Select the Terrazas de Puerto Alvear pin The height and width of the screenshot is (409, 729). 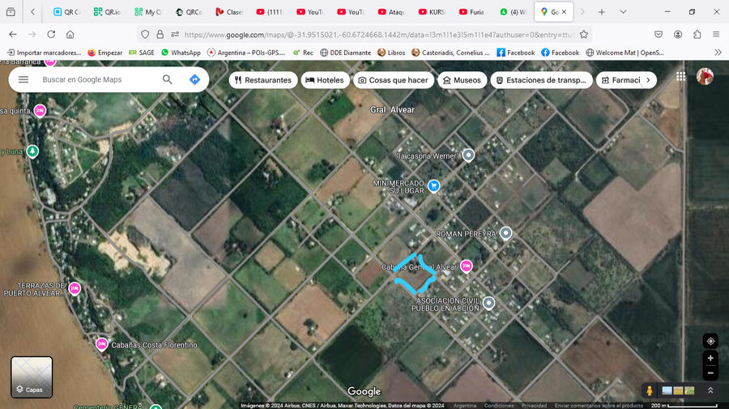tap(75, 288)
